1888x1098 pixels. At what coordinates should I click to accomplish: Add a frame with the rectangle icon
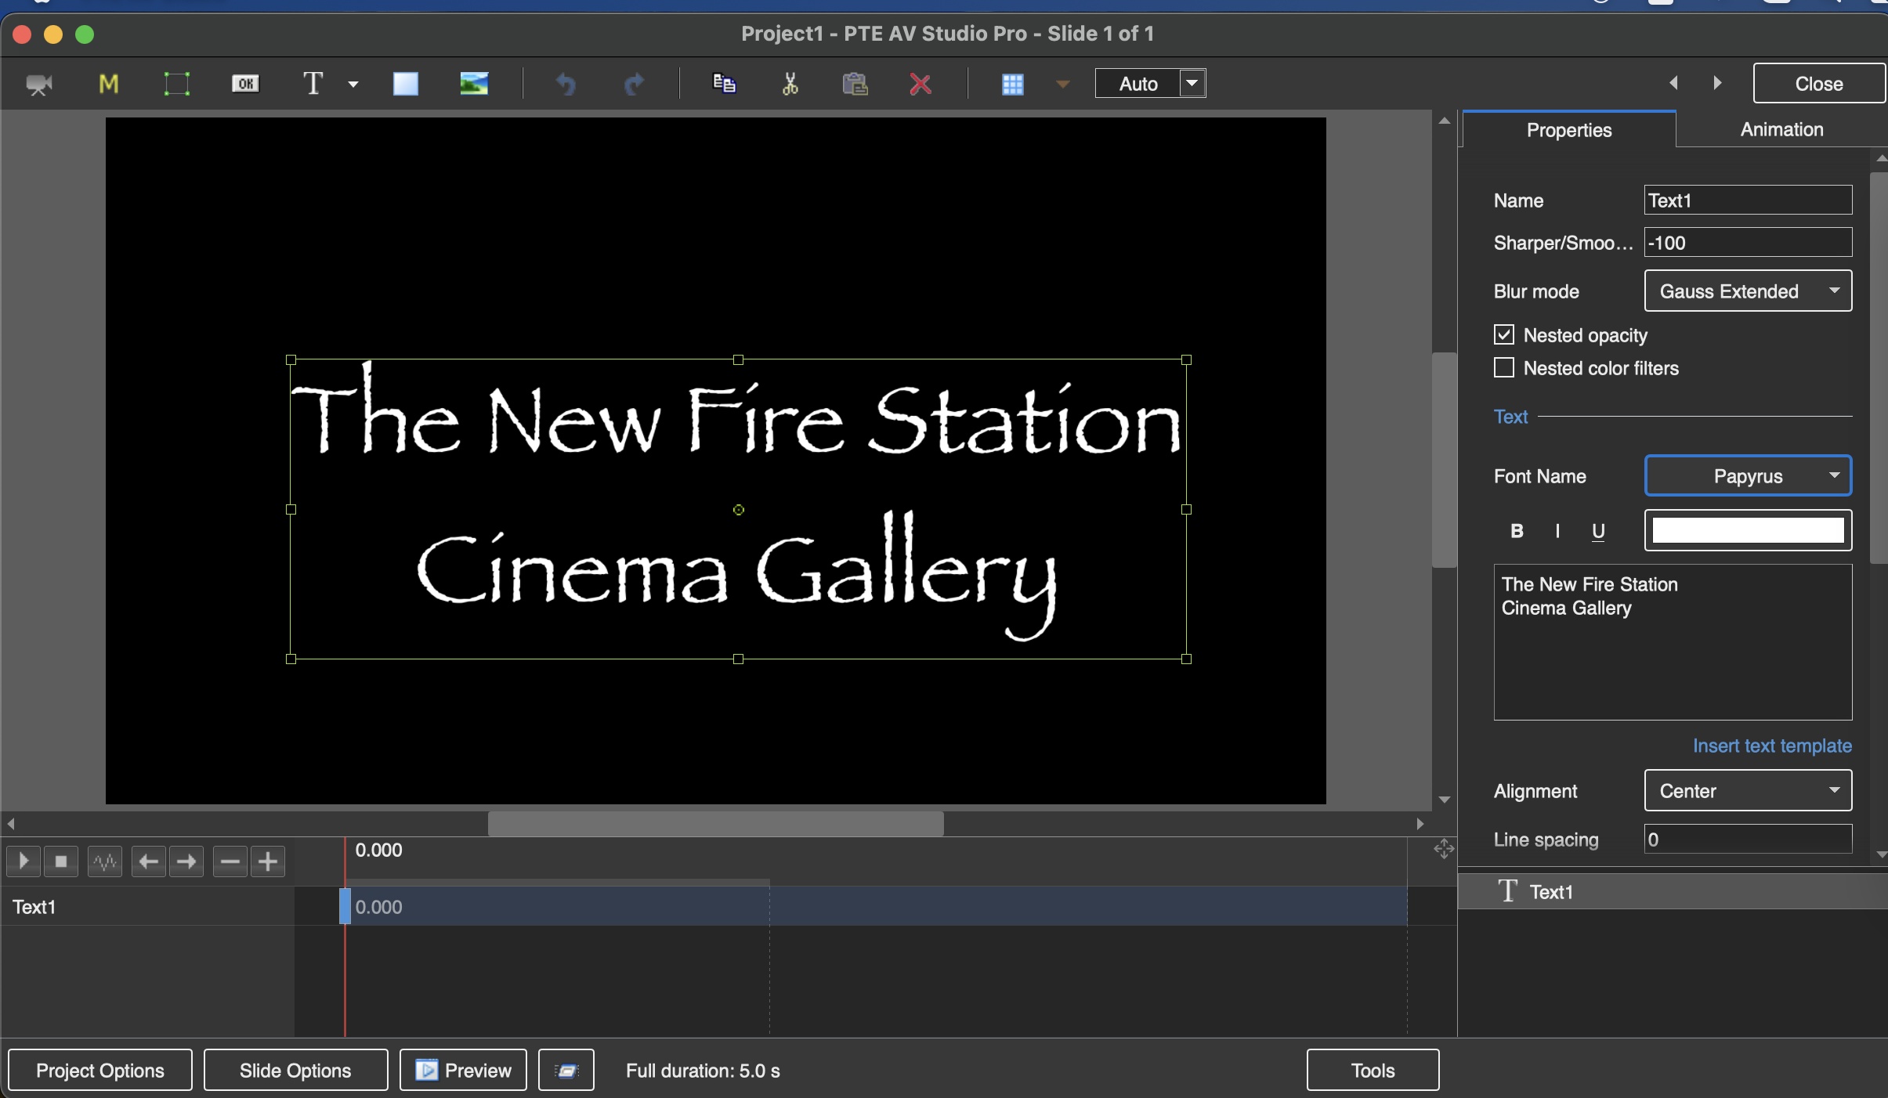point(176,84)
